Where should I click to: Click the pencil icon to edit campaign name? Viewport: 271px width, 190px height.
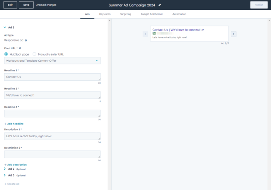coord(160,5)
